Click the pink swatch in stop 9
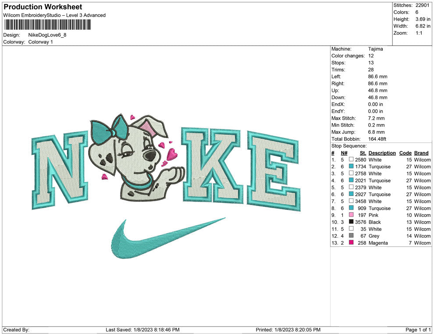The height and width of the screenshot is (334, 434). (x=351, y=214)
